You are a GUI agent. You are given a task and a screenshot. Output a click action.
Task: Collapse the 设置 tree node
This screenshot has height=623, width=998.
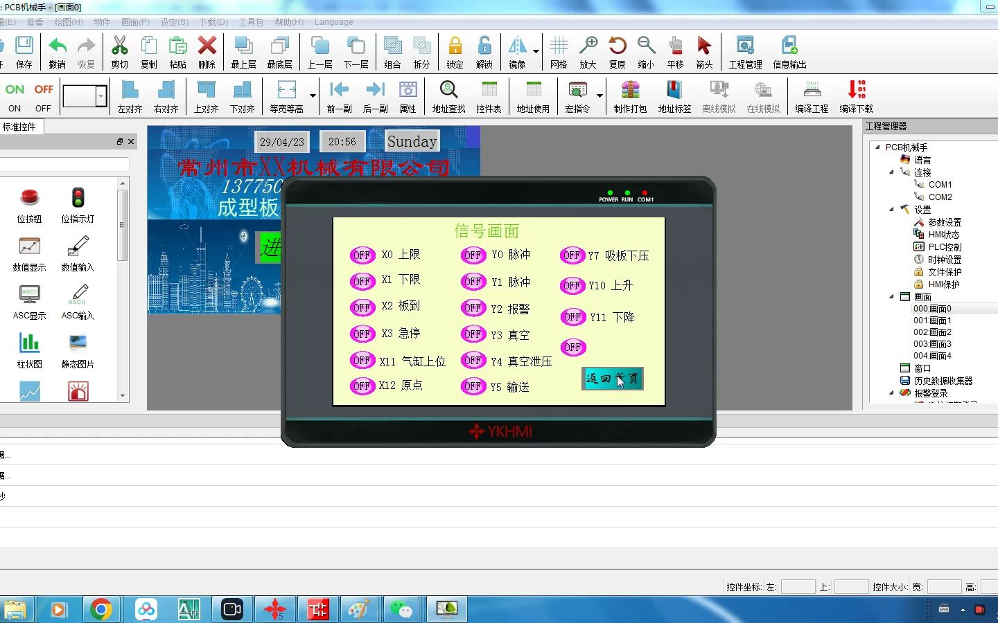(x=892, y=209)
